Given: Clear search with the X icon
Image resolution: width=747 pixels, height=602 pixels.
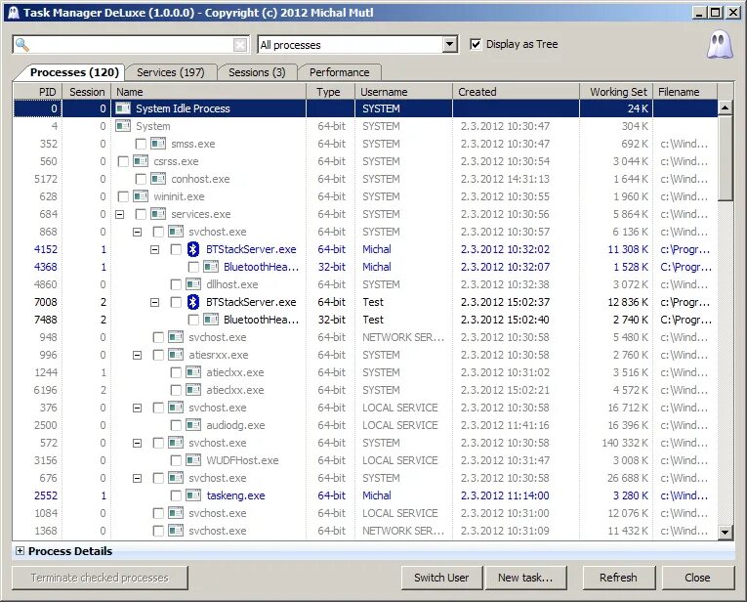Looking at the screenshot, I should tap(240, 45).
